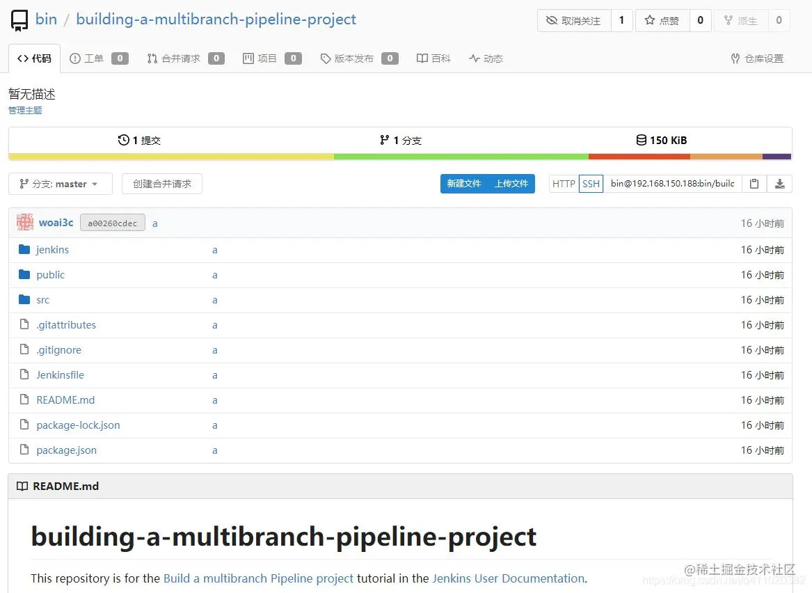Image resolution: width=812 pixels, height=593 pixels.
Task: Open the stars count 0
Action: 700,20
